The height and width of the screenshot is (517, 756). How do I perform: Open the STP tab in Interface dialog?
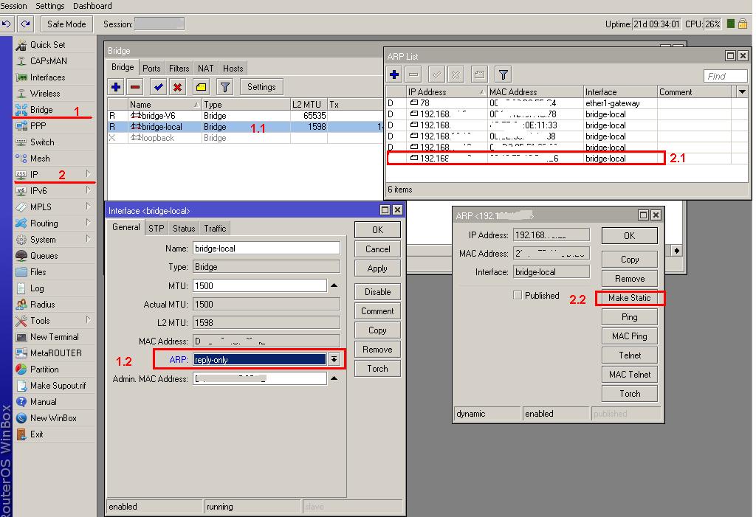[156, 229]
